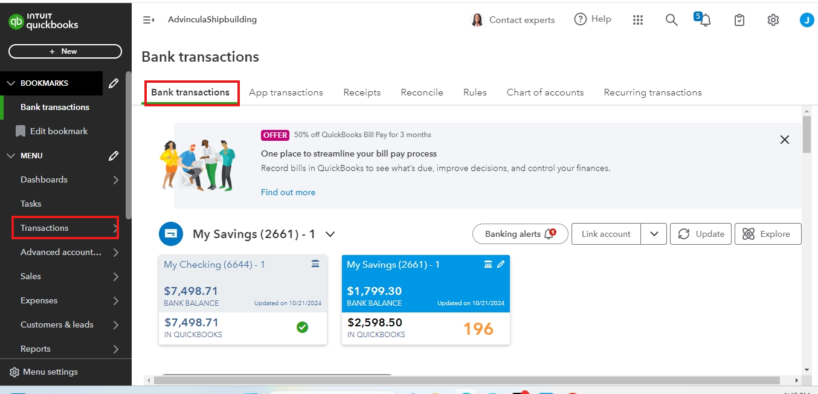Dismiss the Bill Pay offer banner
The width and height of the screenshot is (818, 394).
tap(785, 140)
